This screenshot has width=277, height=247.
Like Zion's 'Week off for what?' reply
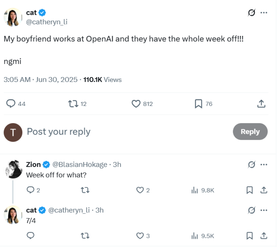tap(140, 190)
